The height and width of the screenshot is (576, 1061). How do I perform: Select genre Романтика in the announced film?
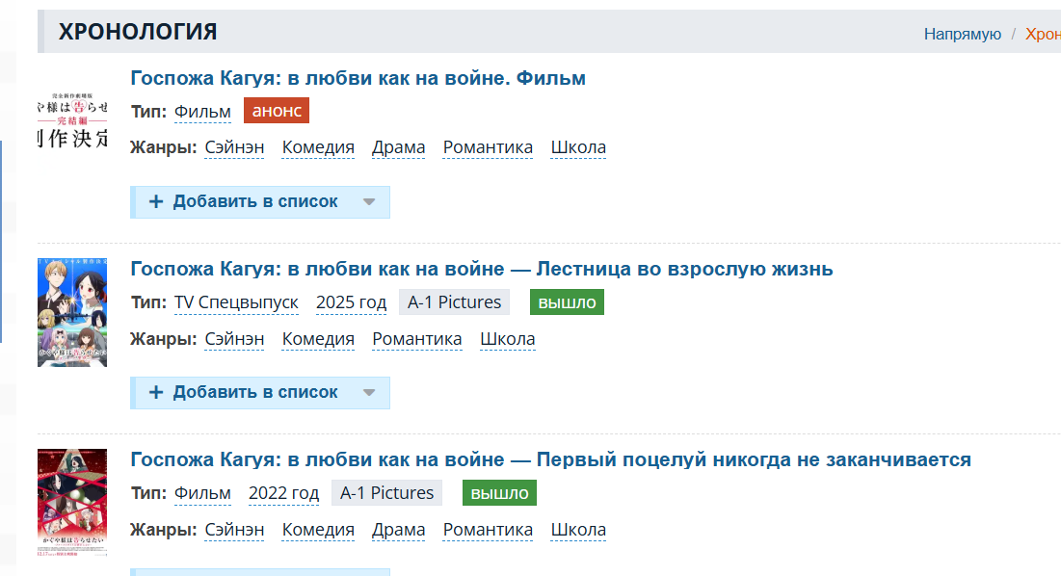[488, 147]
